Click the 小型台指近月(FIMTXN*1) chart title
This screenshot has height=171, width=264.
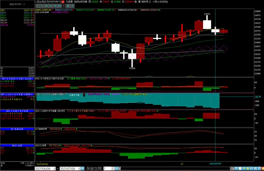tap(48, 2)
